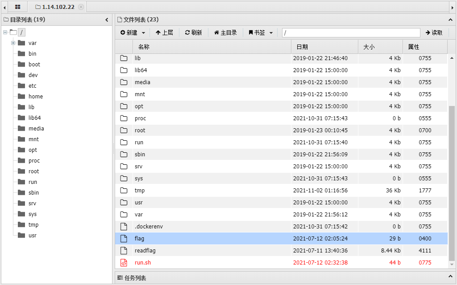Click the usr folder icon in file list
The image size is (457, 285).
(124, 203)
